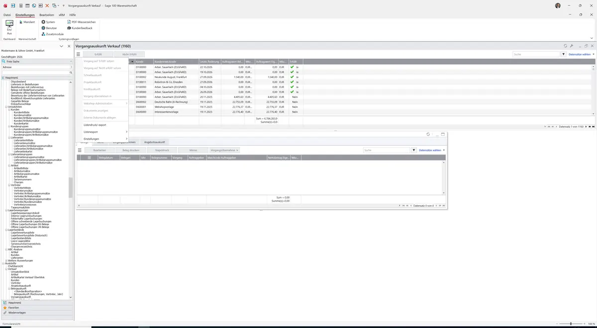Open the Angebotsauskunft tab
Image resolution: width=597 pixels, height=328 pixels.
pyautogui.click(x=155, y=142)
